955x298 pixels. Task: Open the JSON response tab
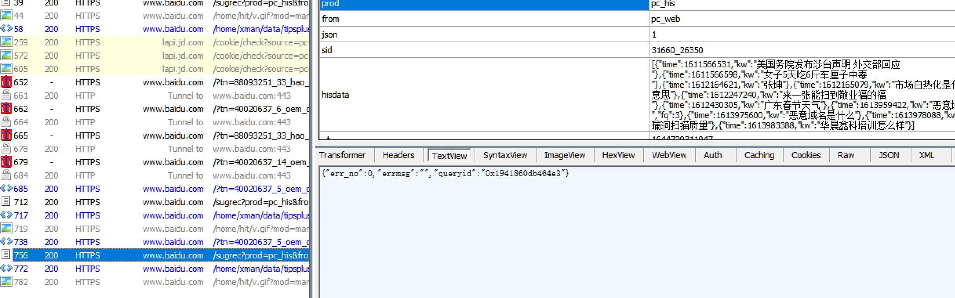click(889, 155)
